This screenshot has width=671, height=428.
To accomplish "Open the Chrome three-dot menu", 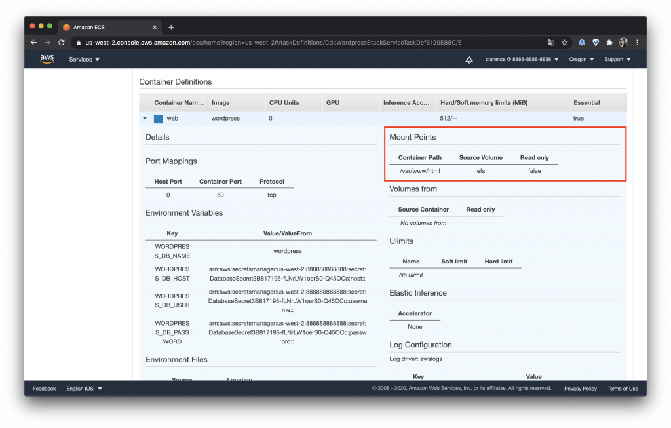I will 637,43.
